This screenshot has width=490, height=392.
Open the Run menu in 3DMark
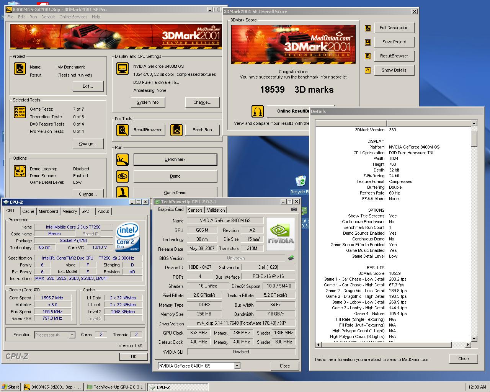tap(33, 17)
